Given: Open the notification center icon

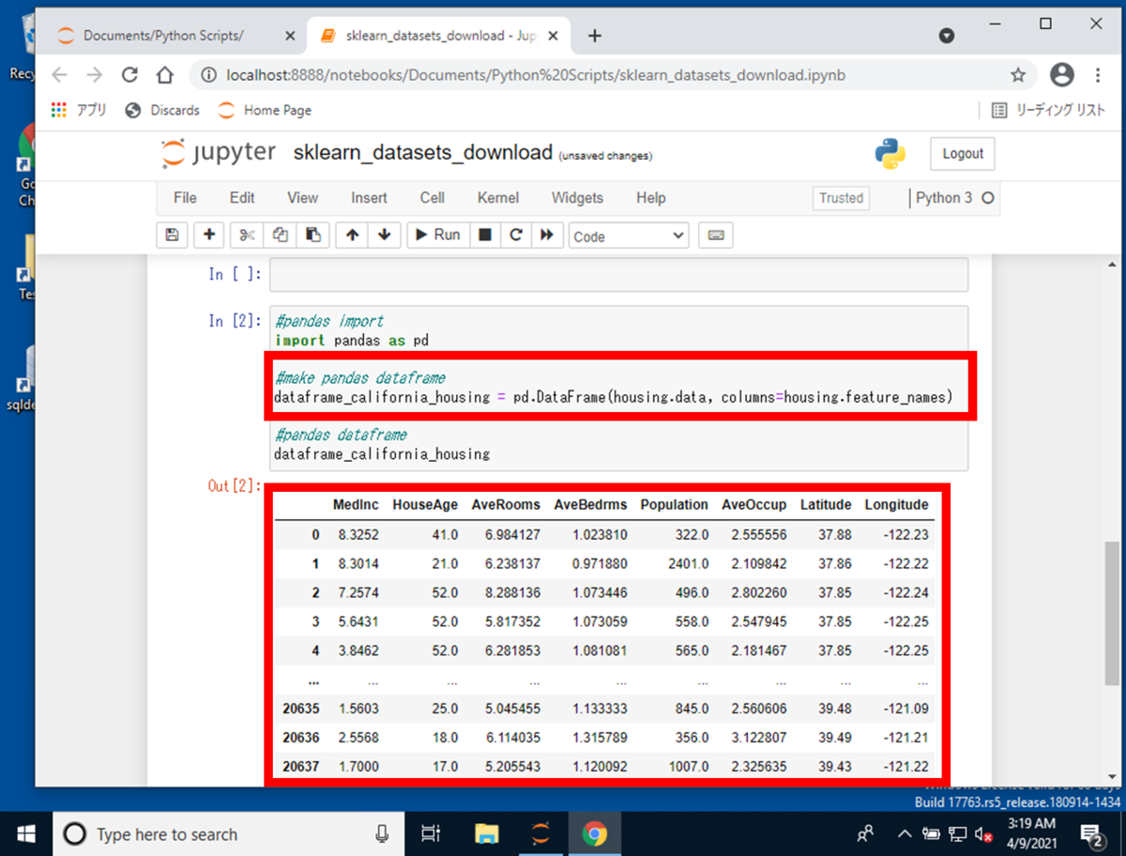Looking at the screenshot, I should [1092, 833].
